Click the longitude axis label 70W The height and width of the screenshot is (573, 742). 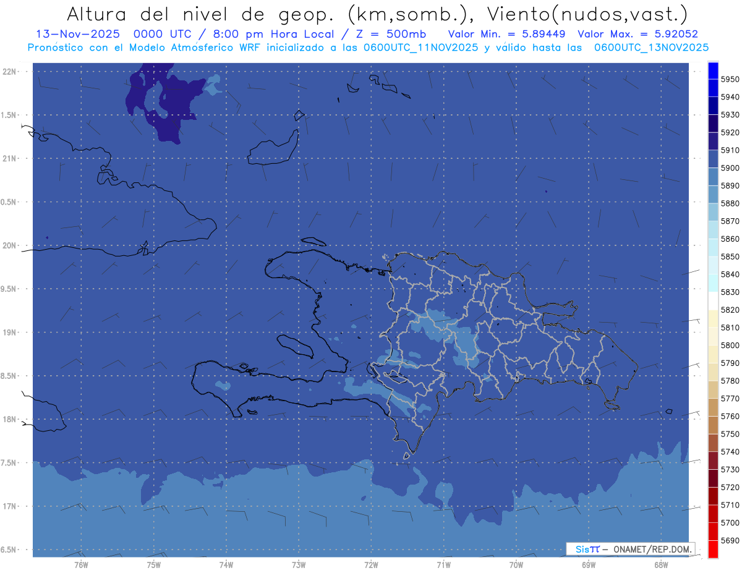(516, 565)
